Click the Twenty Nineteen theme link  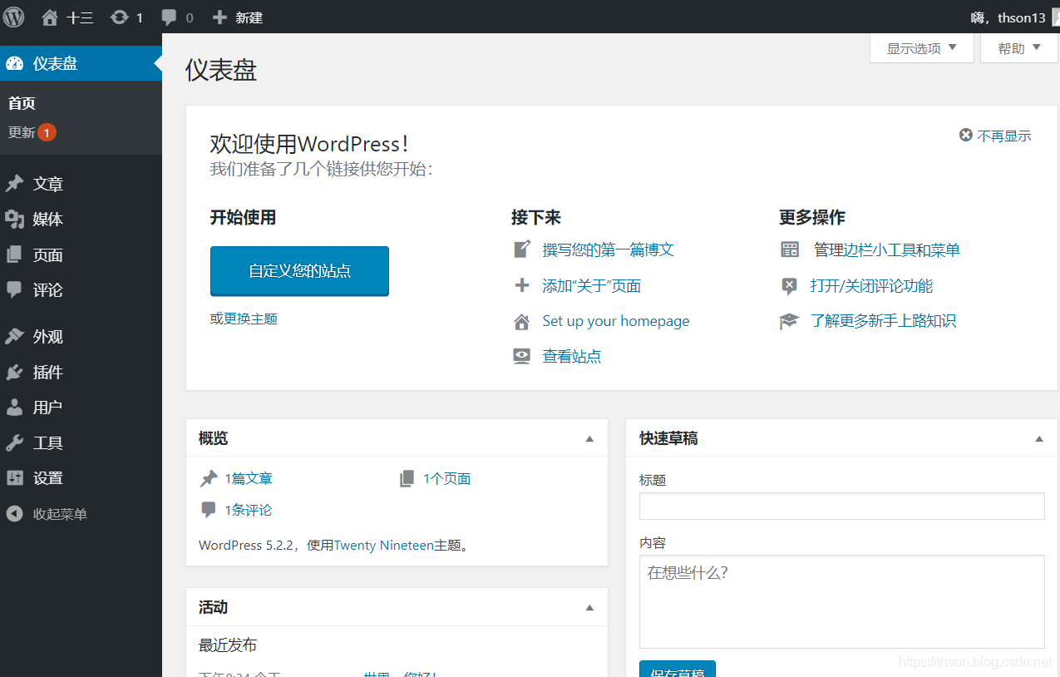[384, 546]
